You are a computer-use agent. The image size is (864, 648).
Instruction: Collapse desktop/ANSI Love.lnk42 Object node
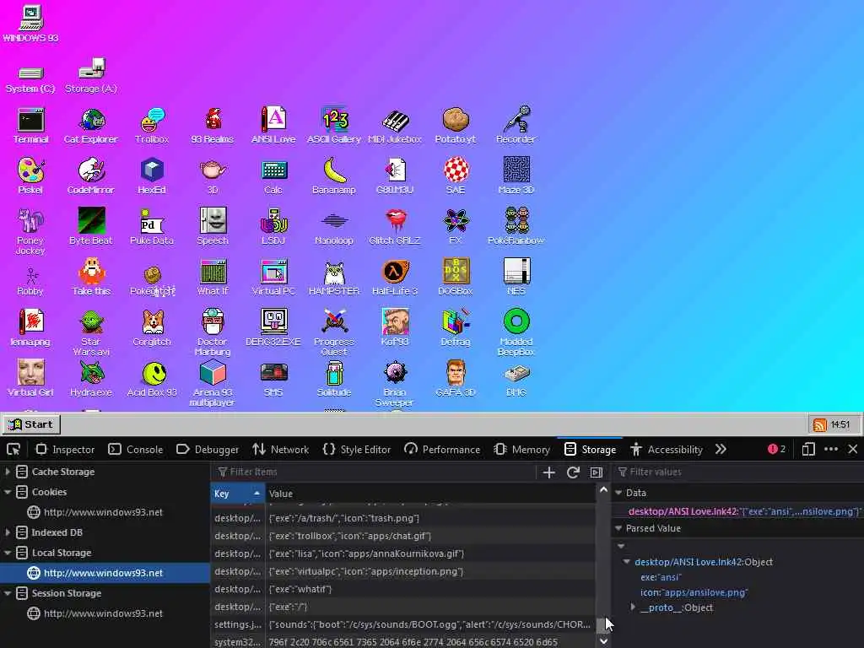click(627, 562)
